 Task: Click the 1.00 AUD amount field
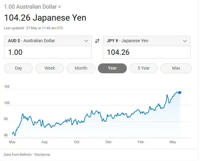click(x=48, y=52)
